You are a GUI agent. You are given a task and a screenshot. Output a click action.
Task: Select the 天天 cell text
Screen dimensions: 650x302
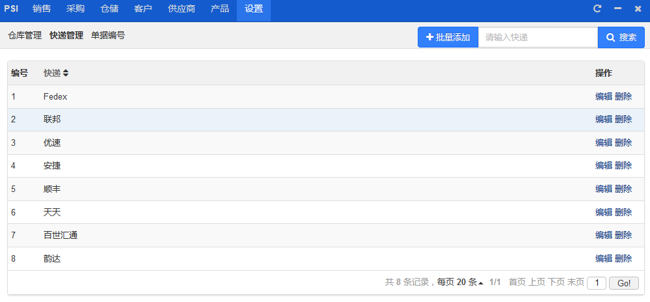(x=52, y=212)
